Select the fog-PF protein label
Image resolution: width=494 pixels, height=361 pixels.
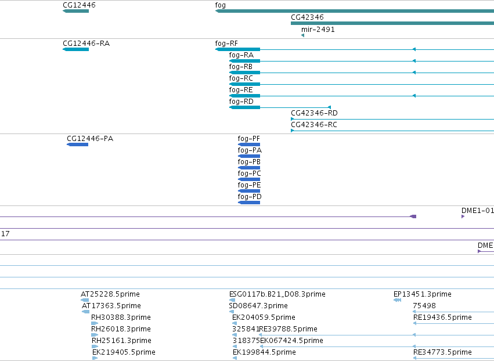click(249, 139)
